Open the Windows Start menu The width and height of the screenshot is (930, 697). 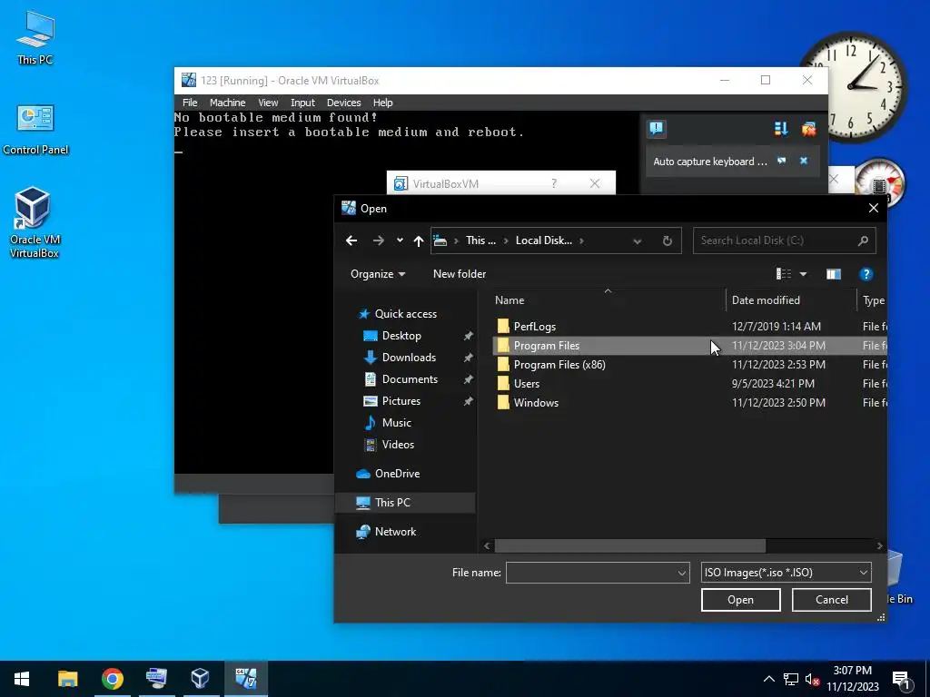coord(22,679)
